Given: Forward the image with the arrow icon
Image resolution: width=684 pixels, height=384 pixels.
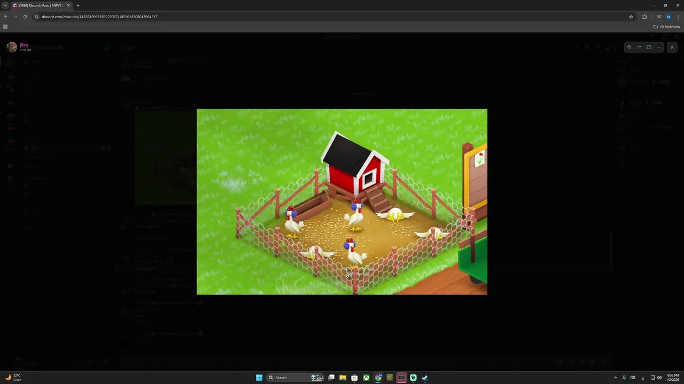Looking at the screenshot, I should 639,47.
